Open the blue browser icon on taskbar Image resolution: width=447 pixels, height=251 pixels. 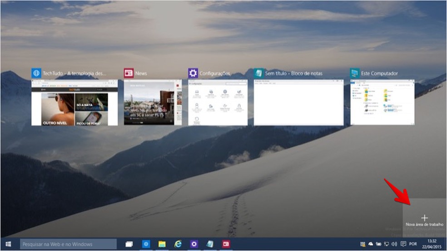(146, 244)
